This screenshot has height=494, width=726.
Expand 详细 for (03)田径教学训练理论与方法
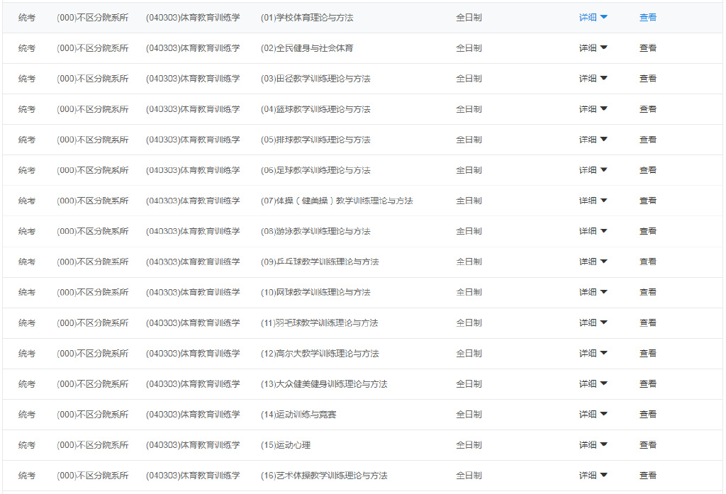[593, 79]
